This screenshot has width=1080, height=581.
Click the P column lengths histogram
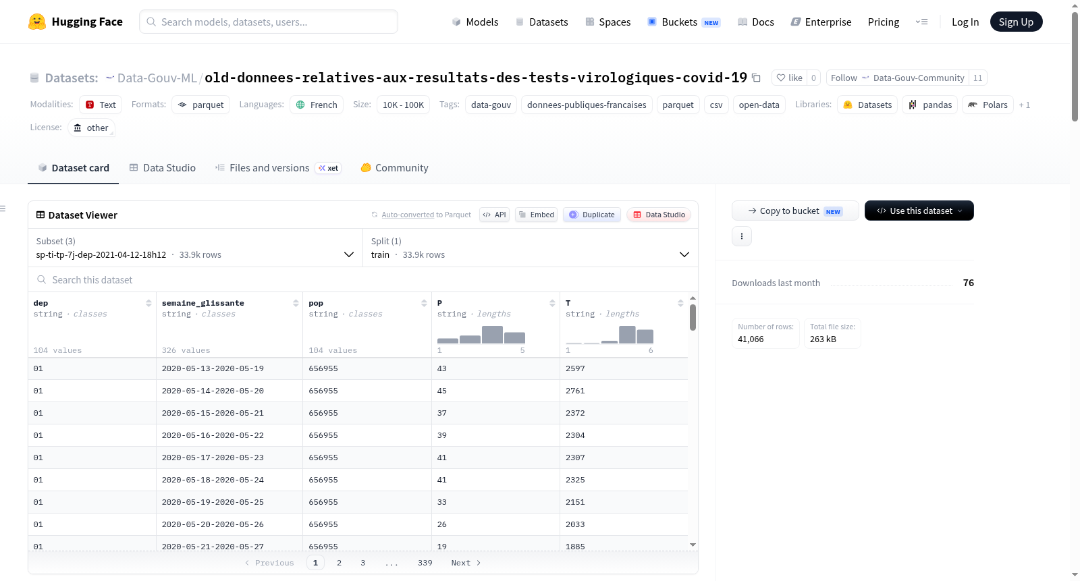tap(481, 335)
